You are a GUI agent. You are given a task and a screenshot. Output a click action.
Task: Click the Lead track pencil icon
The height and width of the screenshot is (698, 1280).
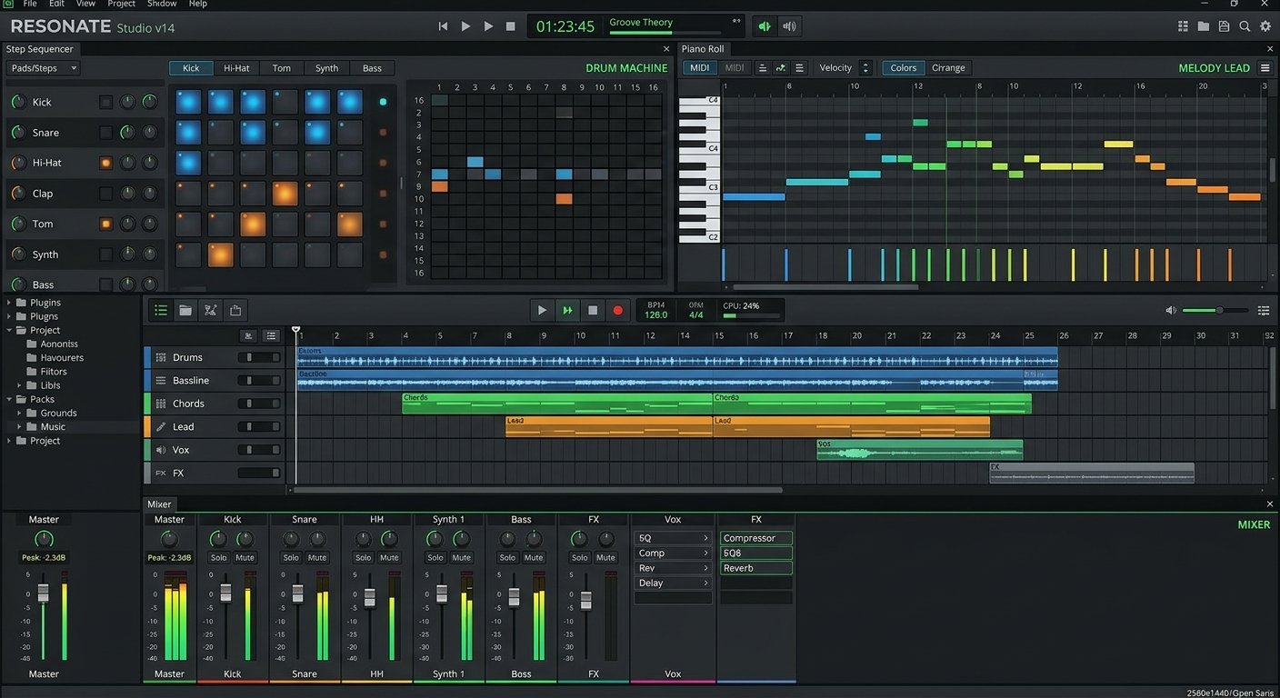pos(161,427)
